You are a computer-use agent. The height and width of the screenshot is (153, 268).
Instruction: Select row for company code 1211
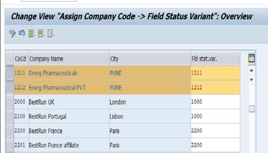10,73
